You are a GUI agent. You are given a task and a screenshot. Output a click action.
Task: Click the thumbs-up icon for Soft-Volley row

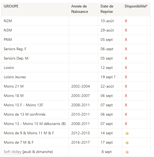click(x=127, y=152)
